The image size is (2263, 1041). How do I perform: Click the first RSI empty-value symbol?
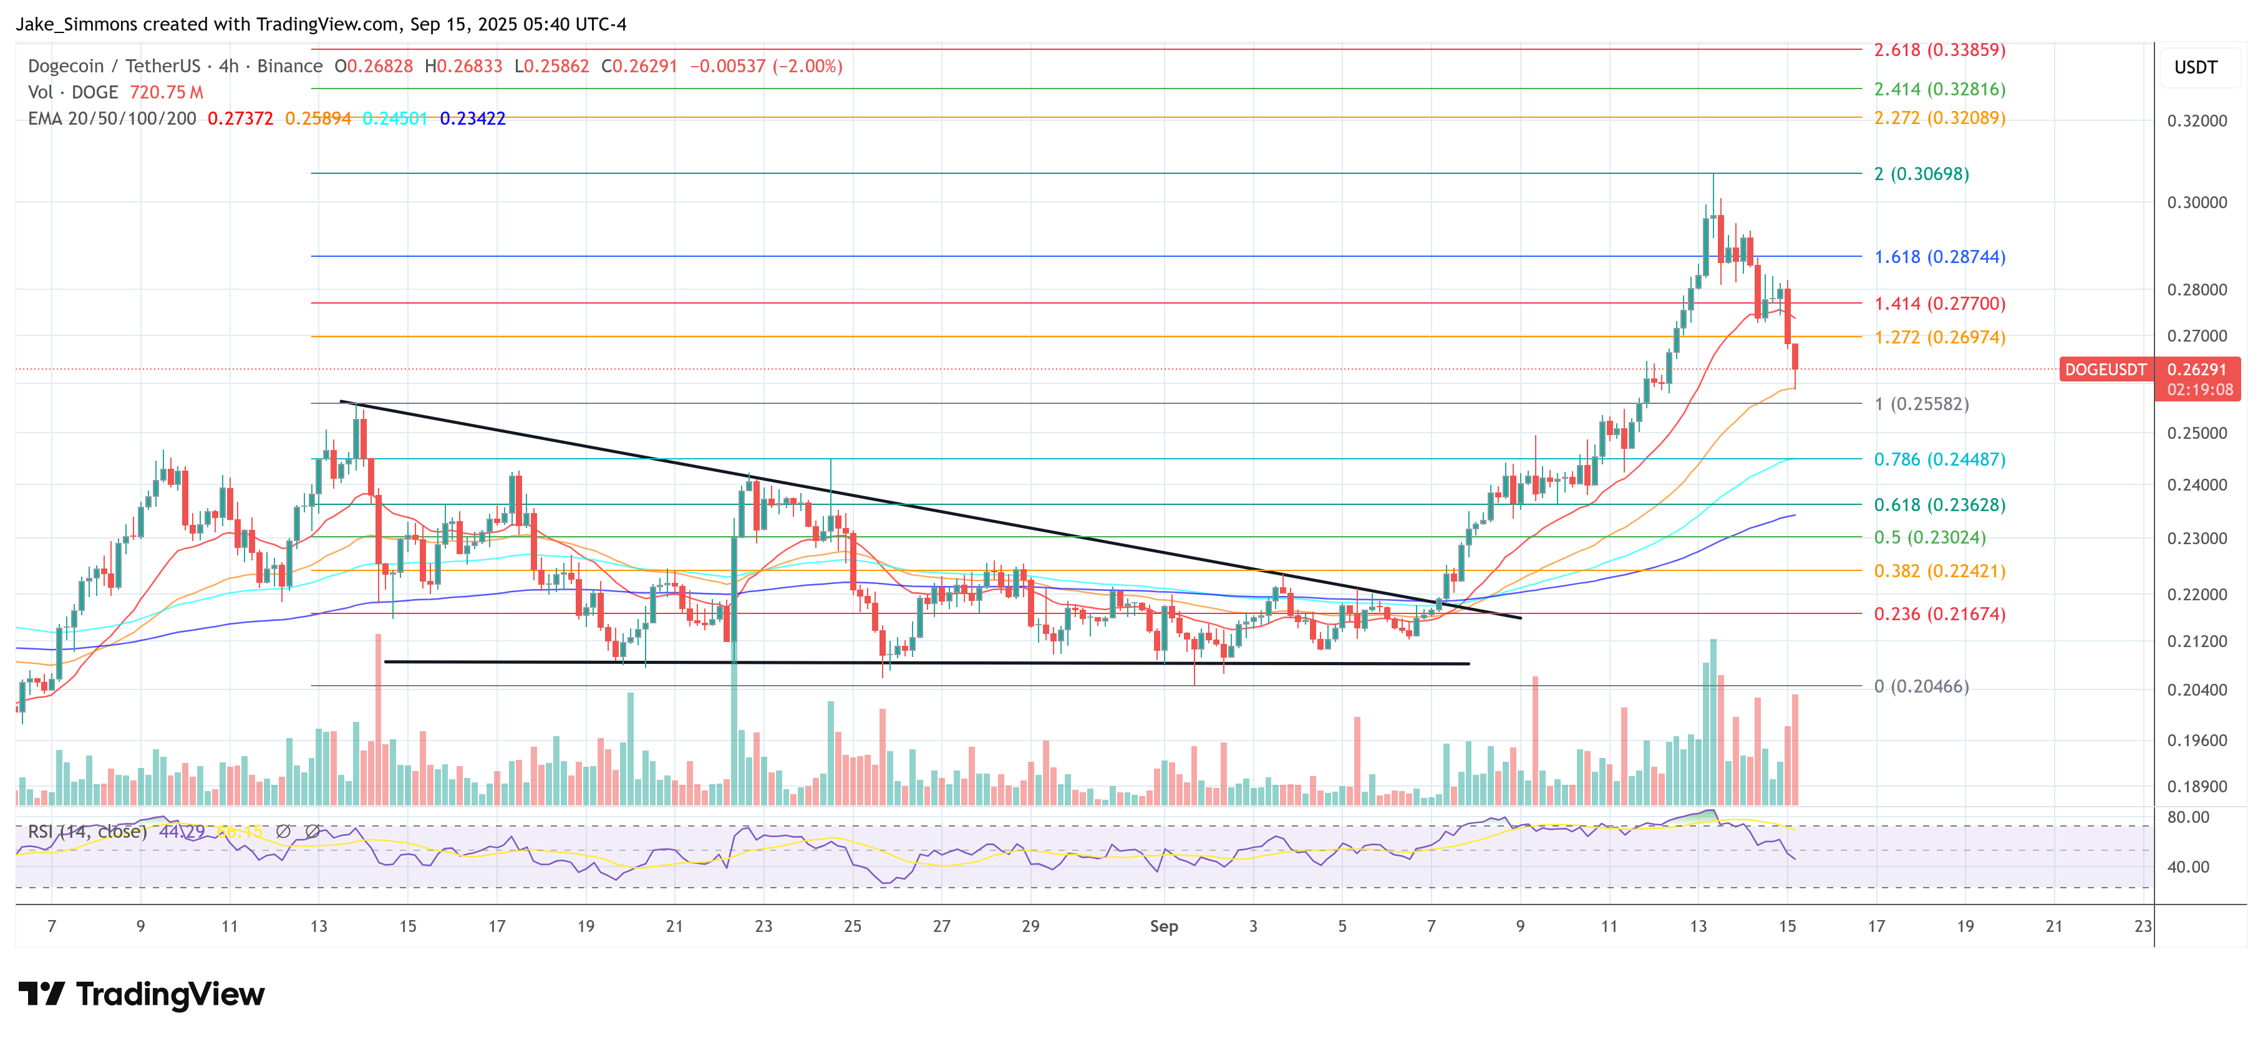pos(283,831)
